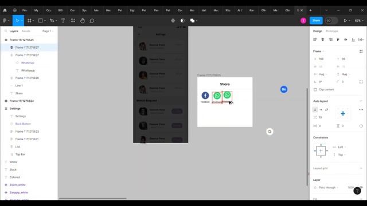Click the boolean union icon
Screen dimensions: 367x206
point(192,21)
